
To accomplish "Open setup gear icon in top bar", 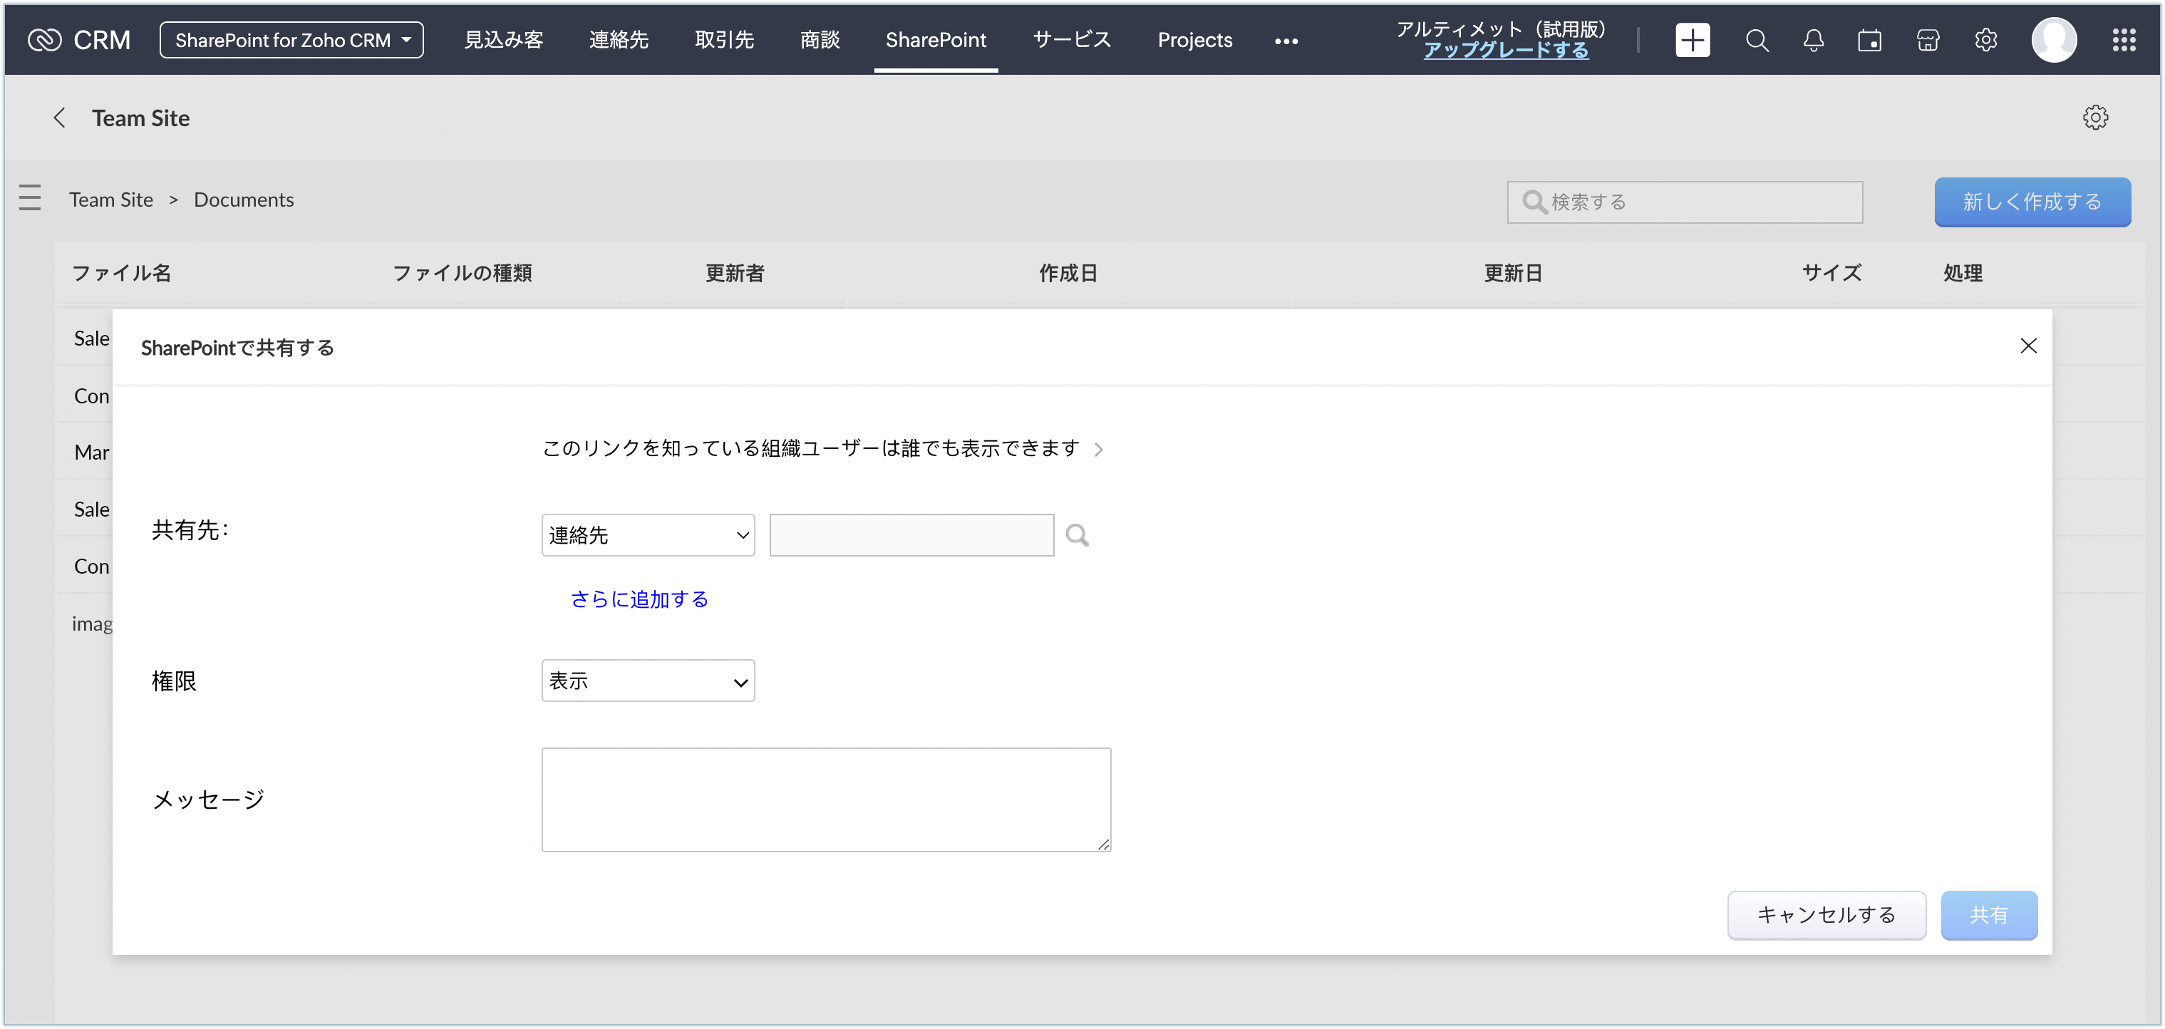I will tap(1986, 39).
